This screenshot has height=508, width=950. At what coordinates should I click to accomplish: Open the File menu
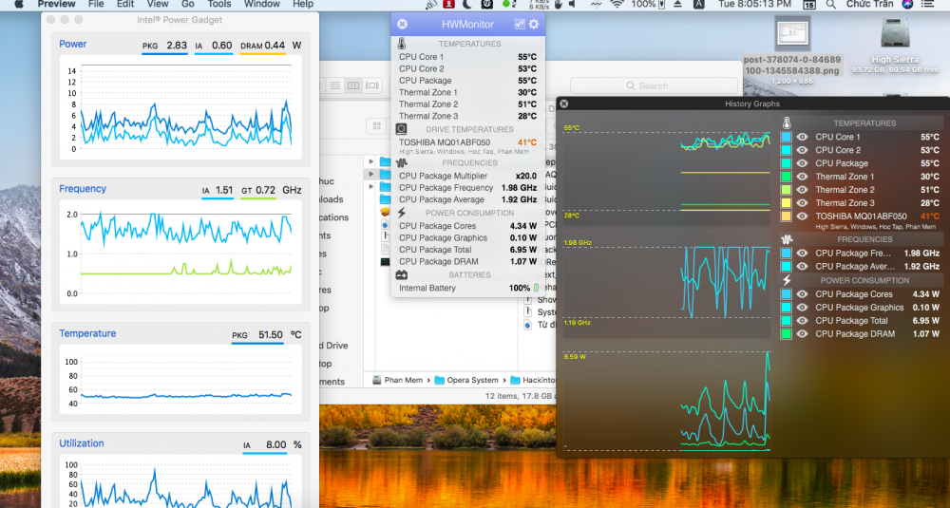pyautogui.click(x=96, y=4)
